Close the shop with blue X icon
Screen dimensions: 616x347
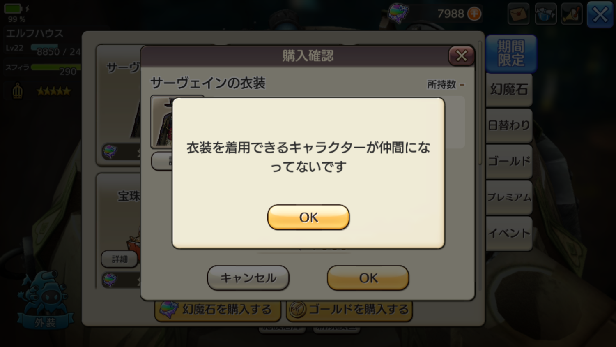click(600, 15)
